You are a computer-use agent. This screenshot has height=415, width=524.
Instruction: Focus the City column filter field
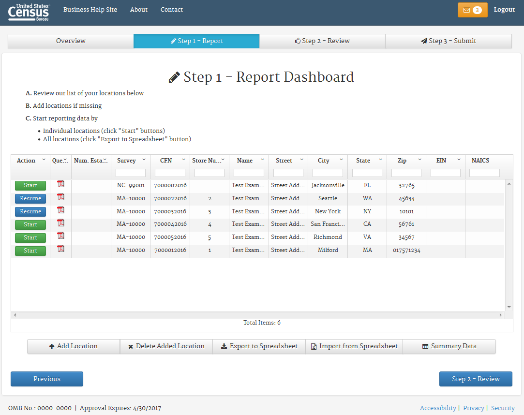click(328, 173)
